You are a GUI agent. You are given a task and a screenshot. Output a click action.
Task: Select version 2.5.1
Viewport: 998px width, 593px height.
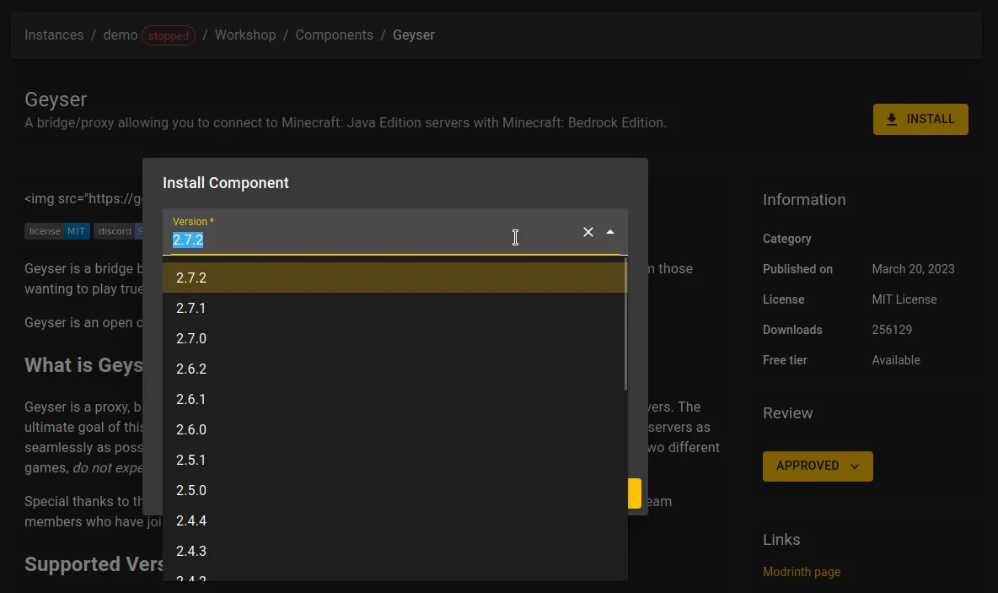tap(394, 460)
